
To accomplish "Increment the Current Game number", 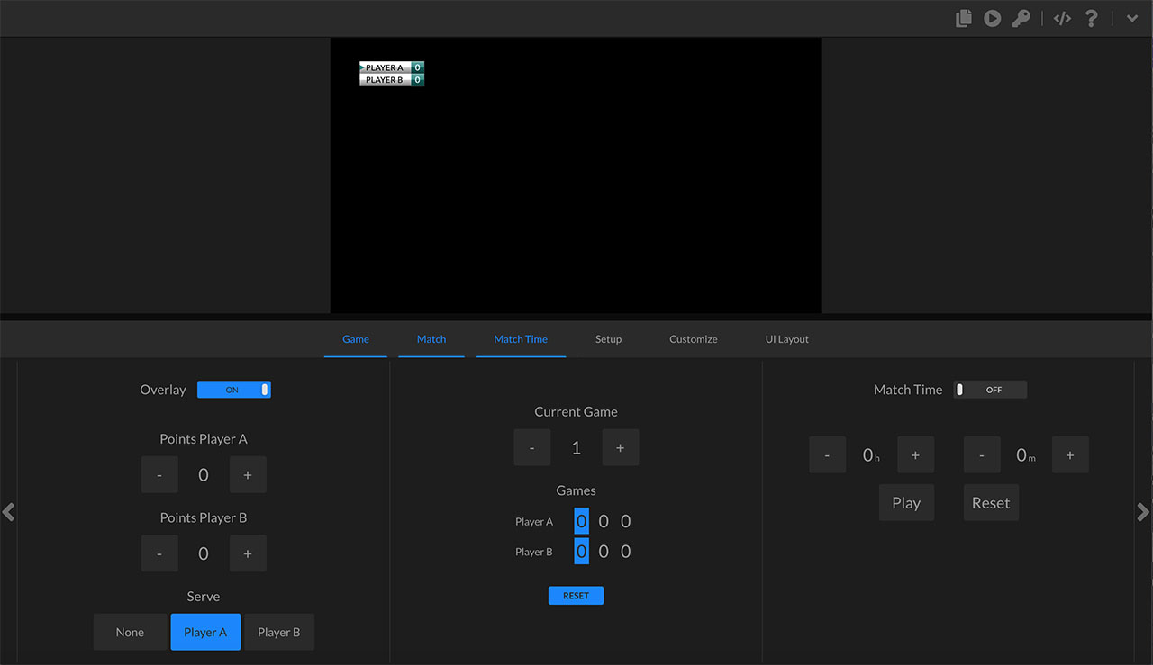I will click(620, 447).
